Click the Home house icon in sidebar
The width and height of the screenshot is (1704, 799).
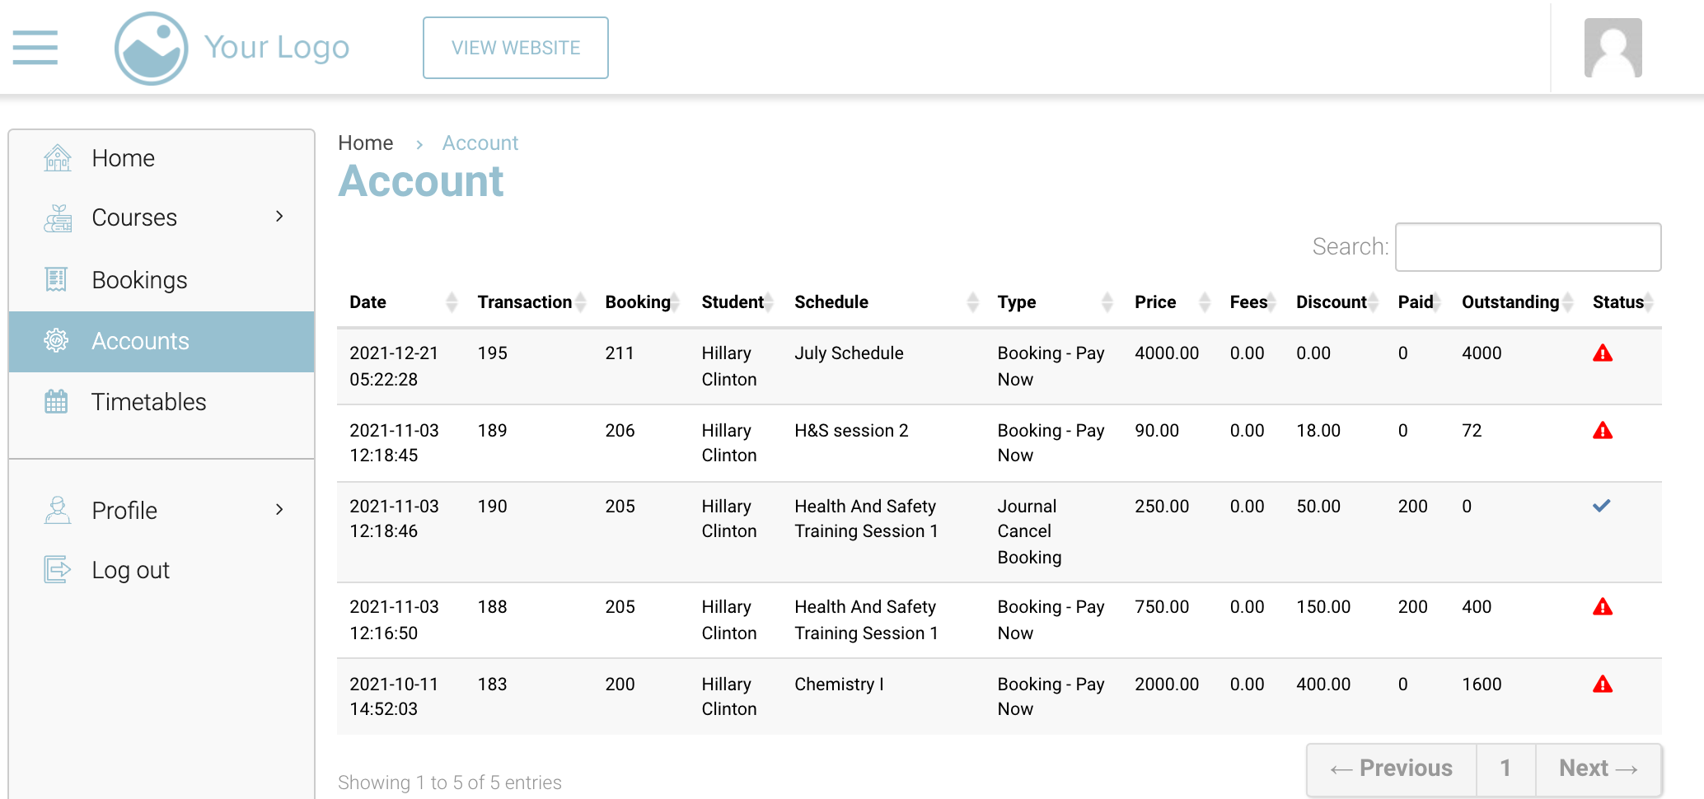(57, 157)
